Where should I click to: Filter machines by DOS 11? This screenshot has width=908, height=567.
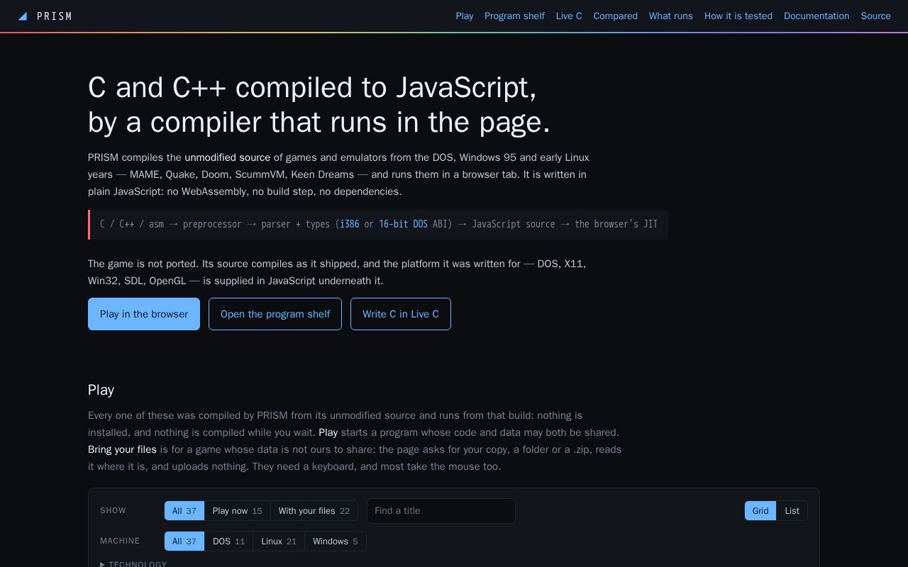[x=228, y=541]
